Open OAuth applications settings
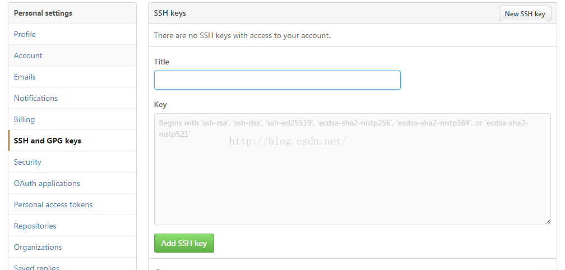Image resolution: width=565 pixels, height=270 pixels. [x=47, y=183]
